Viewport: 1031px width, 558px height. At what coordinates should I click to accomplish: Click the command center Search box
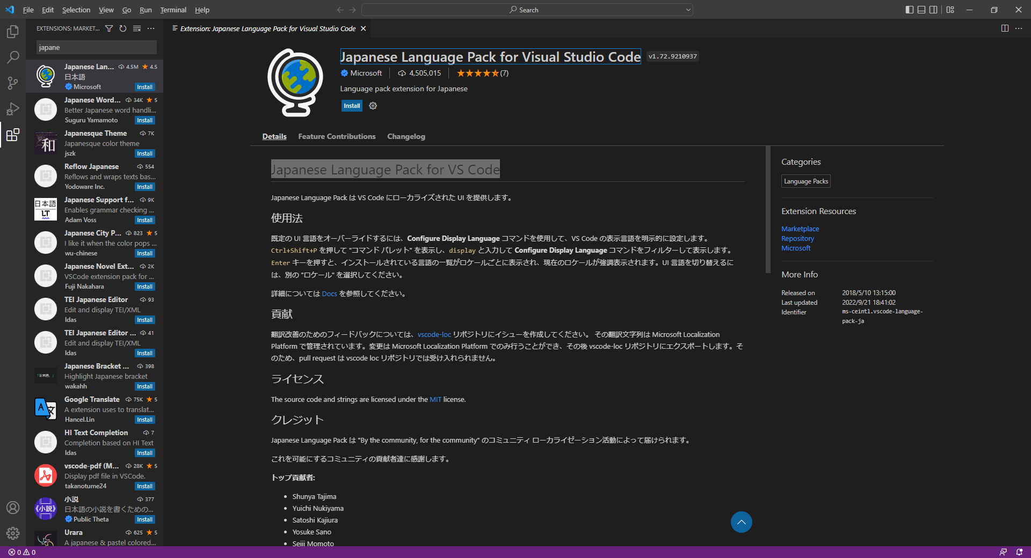coord(527,10)
